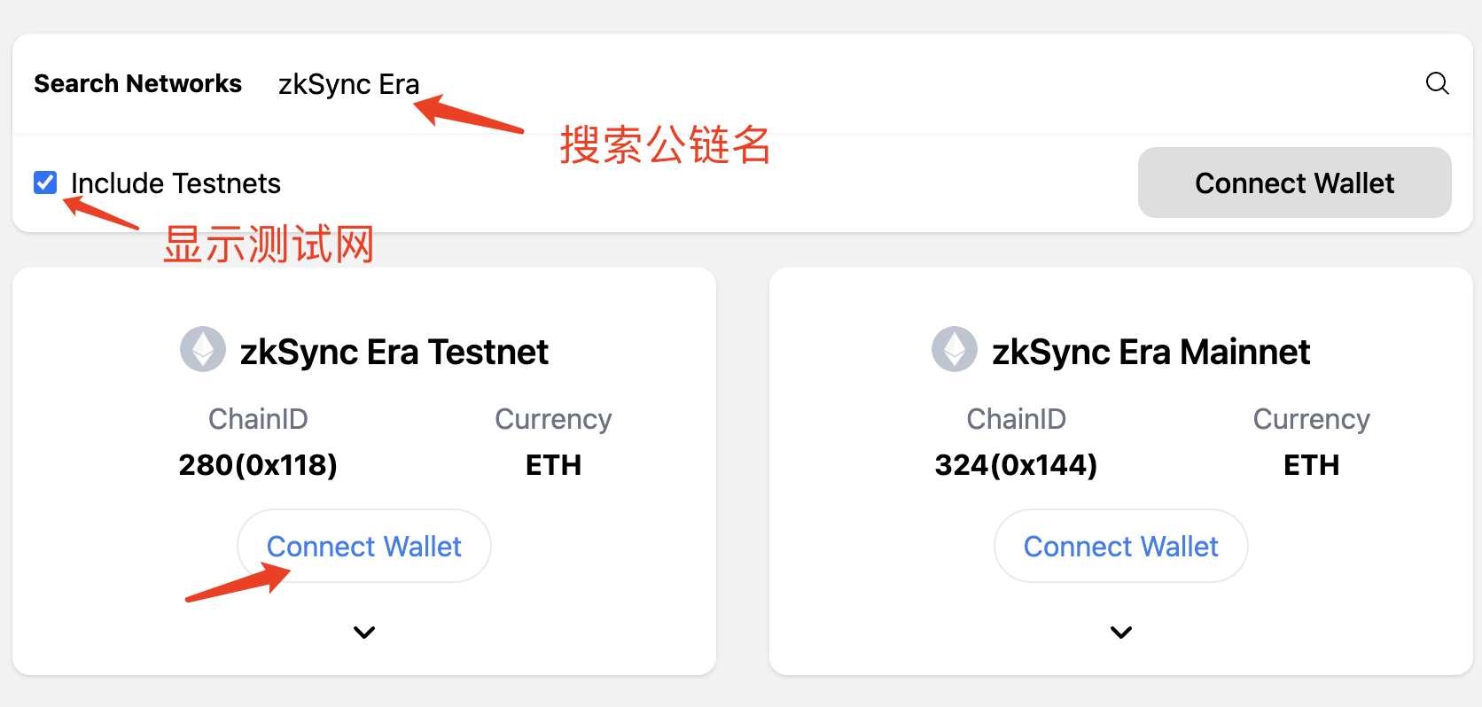Click the ETH currency on Mainnet card
Screen dimensions: 1482x707
(1311, 464)
